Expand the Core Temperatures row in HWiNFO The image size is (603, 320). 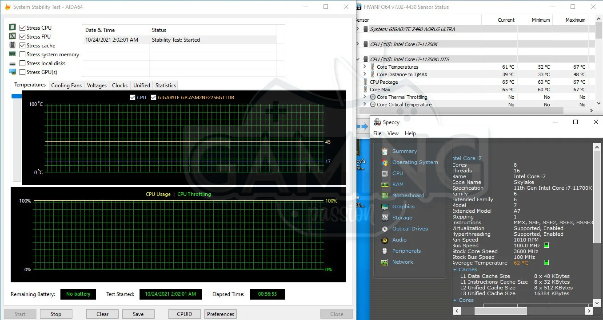point(365,67)
